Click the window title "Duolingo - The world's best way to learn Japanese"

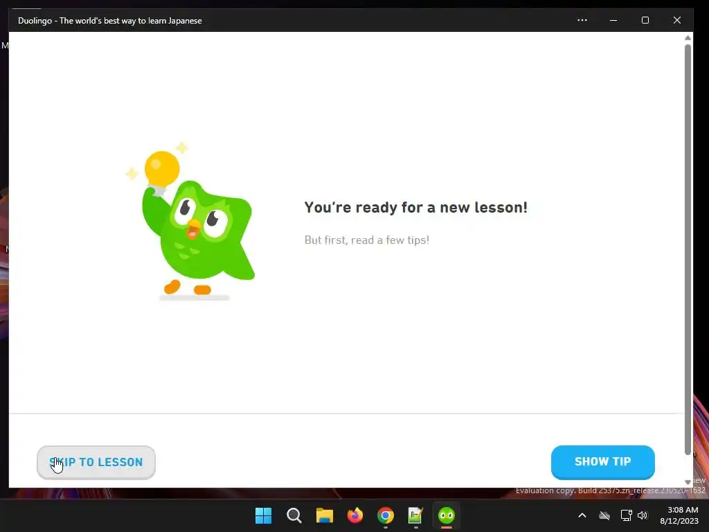click(110, 21)
